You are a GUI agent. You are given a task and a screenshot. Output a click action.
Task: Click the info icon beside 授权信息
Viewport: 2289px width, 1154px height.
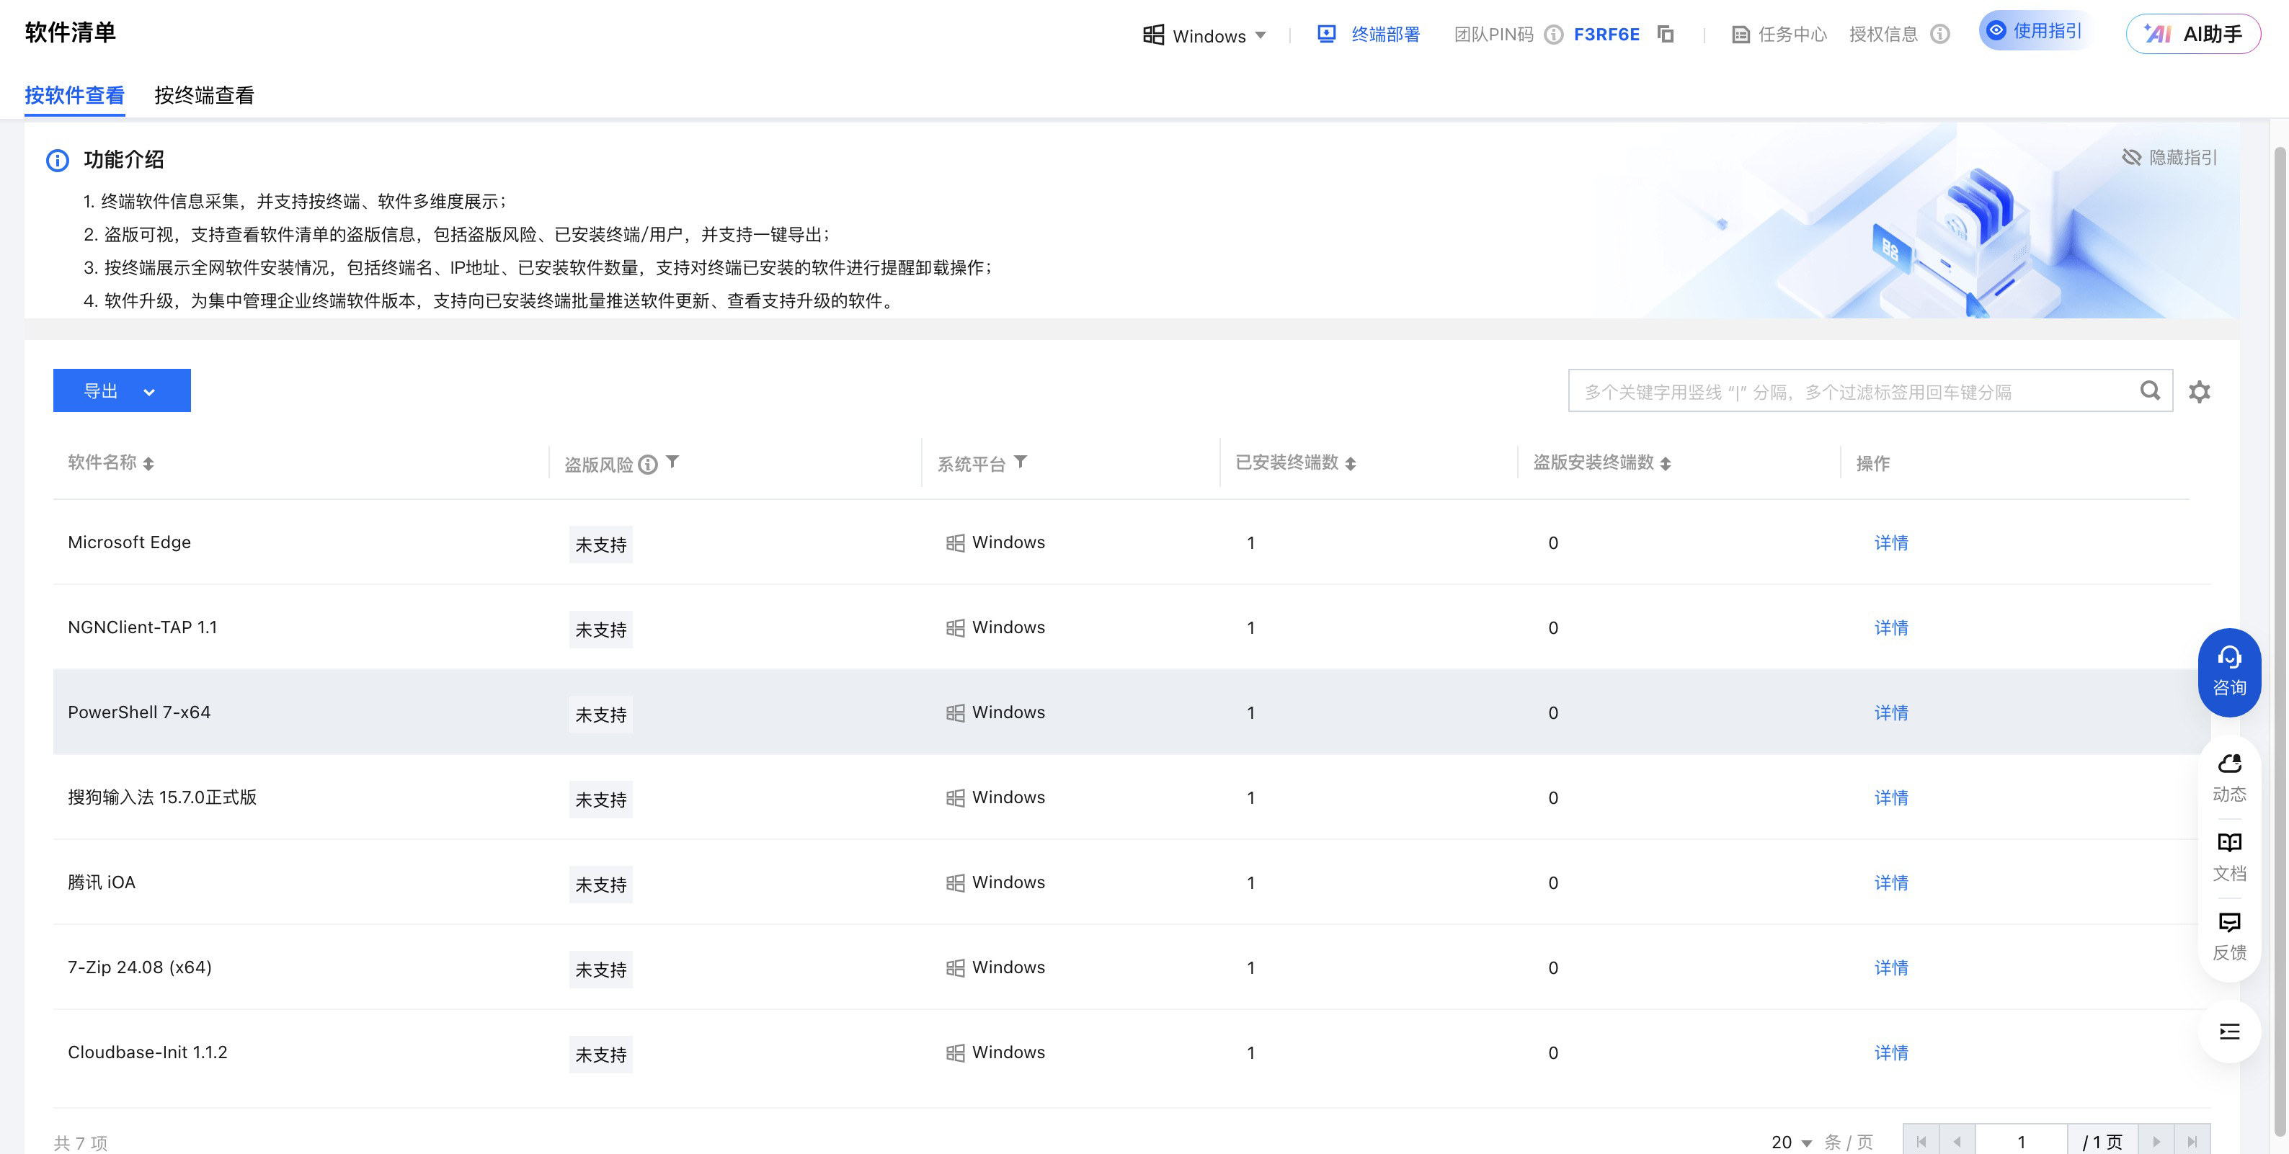[x=1941, y=34]
